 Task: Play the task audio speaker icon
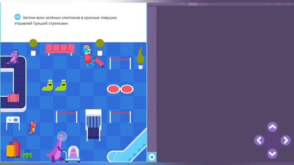point(17,17)
